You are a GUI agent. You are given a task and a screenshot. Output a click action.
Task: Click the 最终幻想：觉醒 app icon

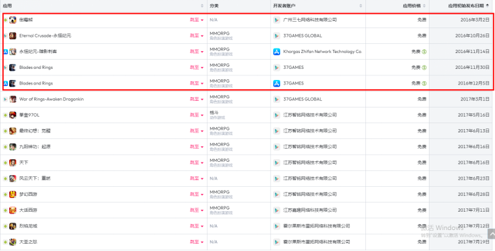click(x=12, y=131)
